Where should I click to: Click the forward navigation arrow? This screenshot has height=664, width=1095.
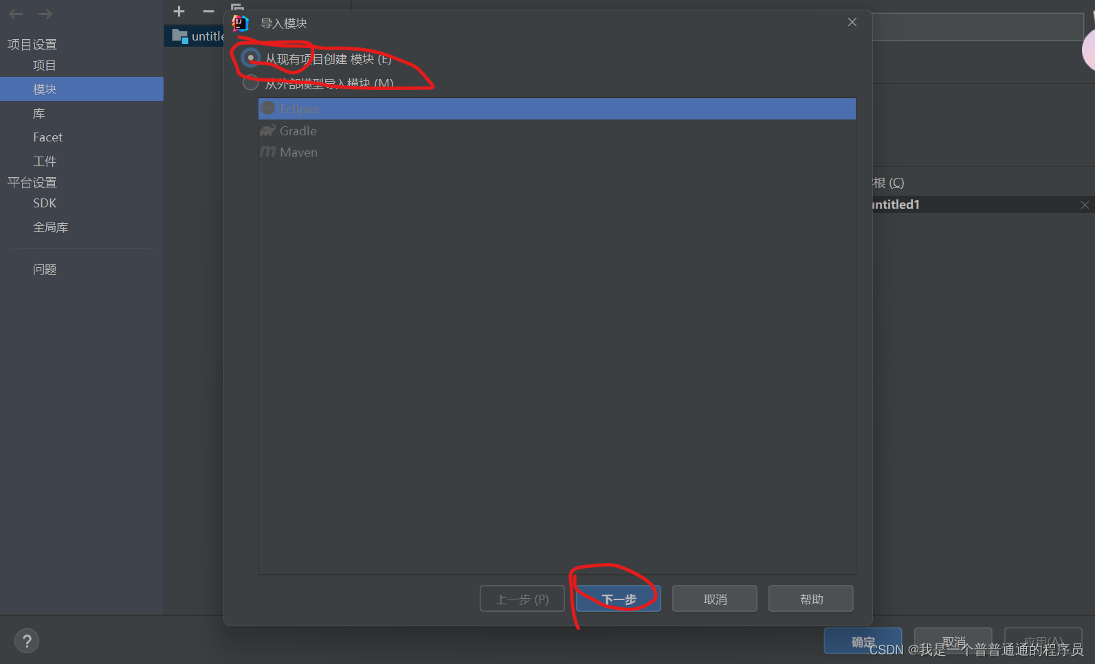(x=45, y=14)
